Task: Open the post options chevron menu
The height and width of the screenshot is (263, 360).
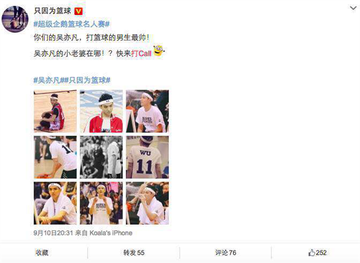Action: [353, 8]
